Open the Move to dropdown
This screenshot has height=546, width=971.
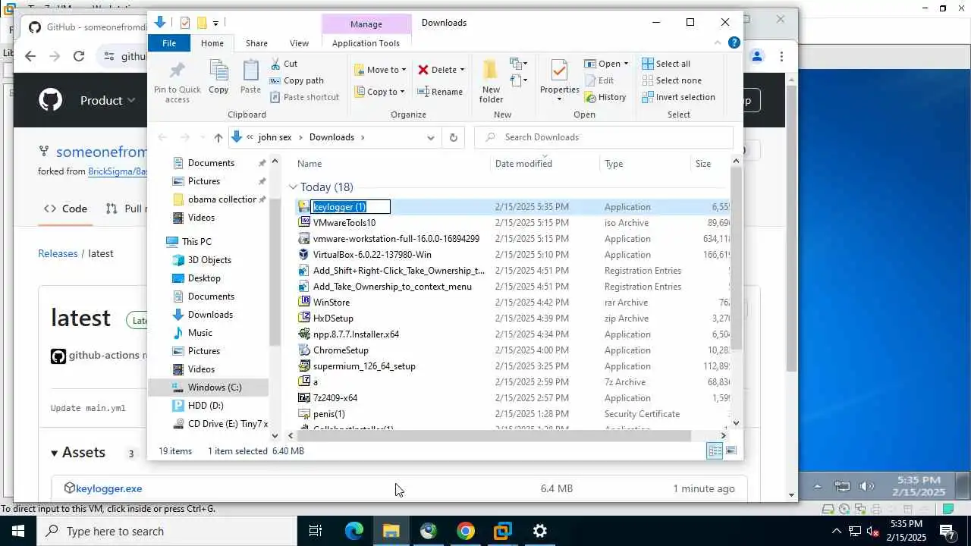380,70
